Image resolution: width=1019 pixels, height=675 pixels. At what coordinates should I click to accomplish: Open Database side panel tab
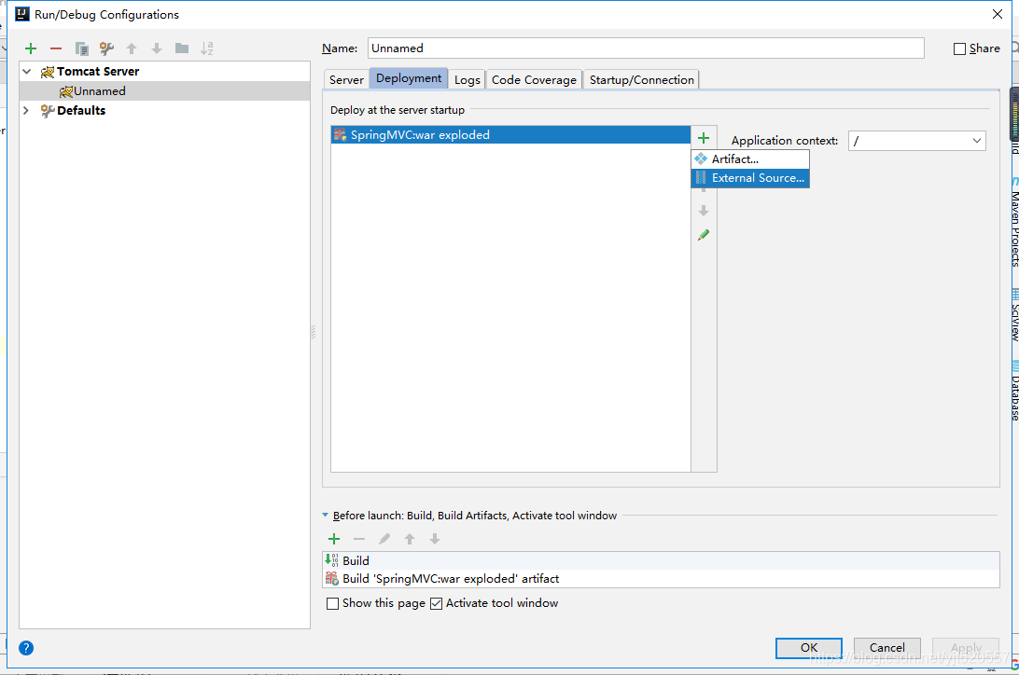click(x=1014, y=392)
